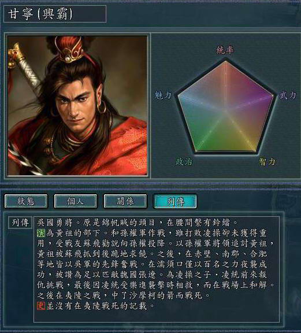The width and height of the screenshot is (301, 333).
Task: Click the green 演 romance marker icon
Action: point(41,233)
